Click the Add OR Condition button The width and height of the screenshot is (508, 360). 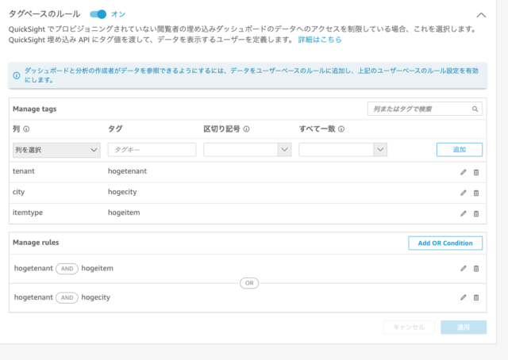pos(444,243)
